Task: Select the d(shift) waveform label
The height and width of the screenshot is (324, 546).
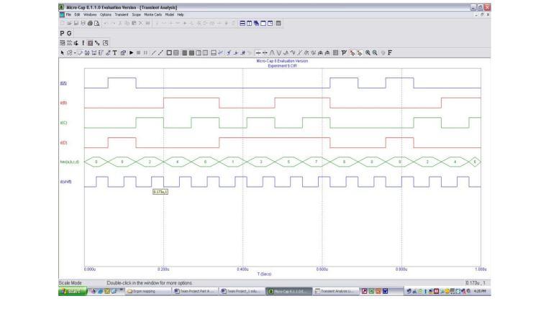Action: 65,182
